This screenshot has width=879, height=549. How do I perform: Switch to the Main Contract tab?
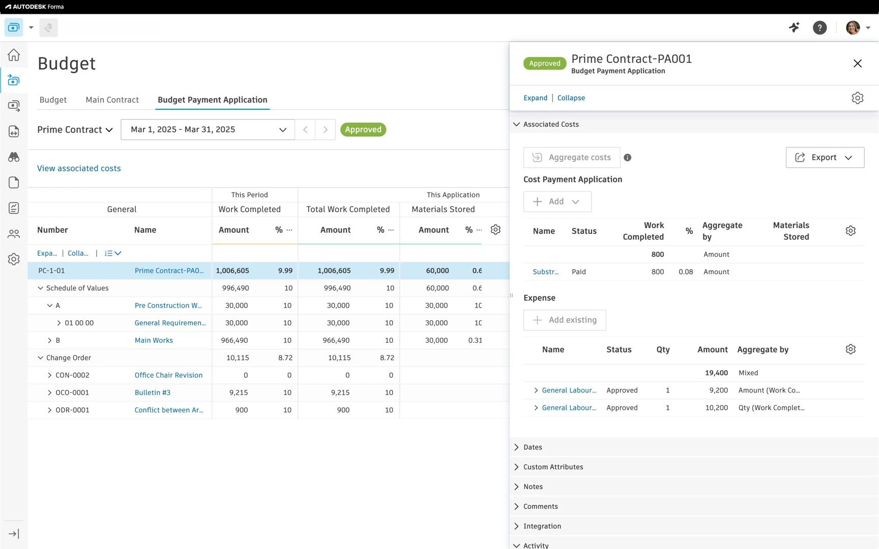point(112,100)
